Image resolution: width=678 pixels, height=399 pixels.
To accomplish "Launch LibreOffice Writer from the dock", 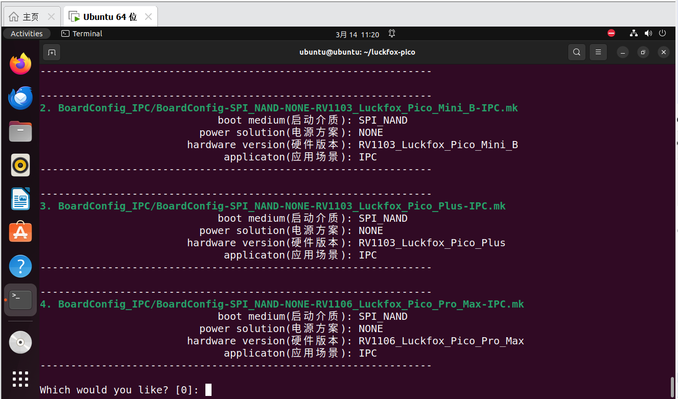I will [x=20, y=199].
